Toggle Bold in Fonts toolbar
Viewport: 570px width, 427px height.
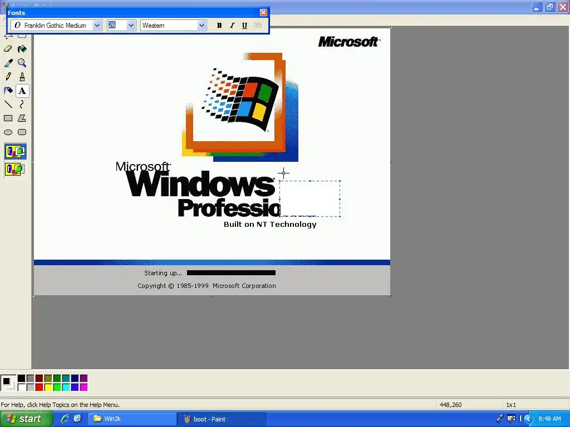[219, 26]
